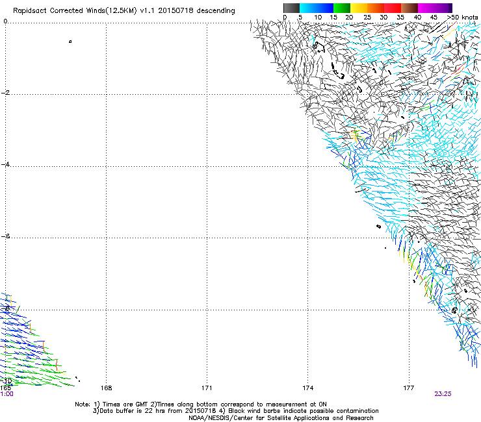The width and height of the screenshot is (481, 422).
Task: Click the latitude label '0' at top
Action: 5,21
